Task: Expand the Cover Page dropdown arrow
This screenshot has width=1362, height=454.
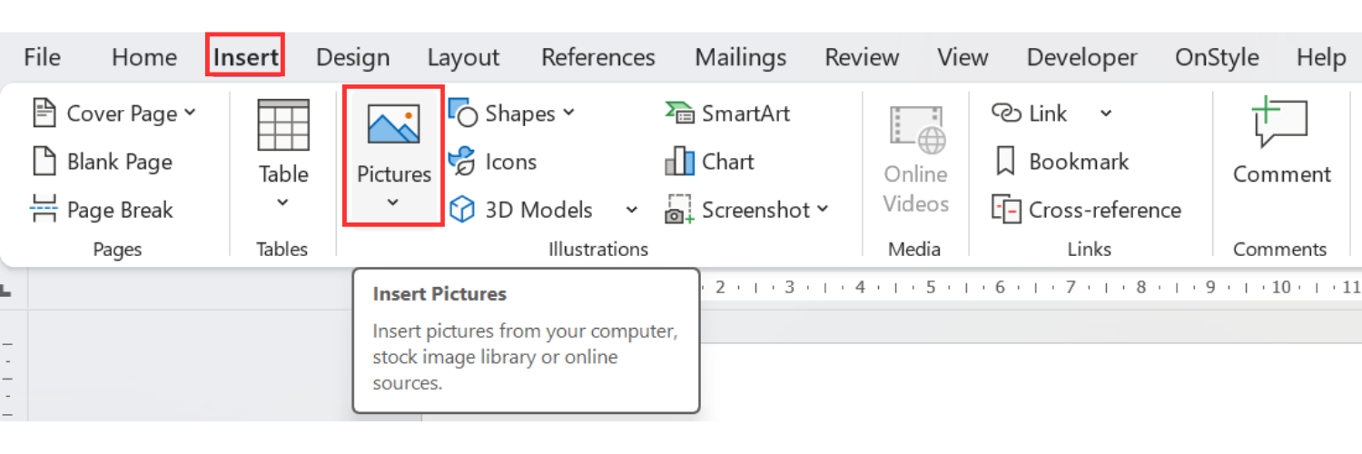Action: click(x=190, y=113)
